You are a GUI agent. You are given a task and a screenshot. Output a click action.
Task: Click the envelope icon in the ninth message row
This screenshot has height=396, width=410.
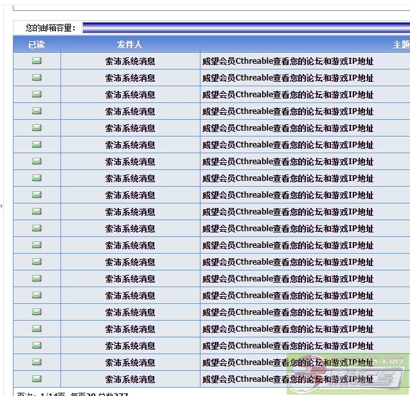(37, 195)
